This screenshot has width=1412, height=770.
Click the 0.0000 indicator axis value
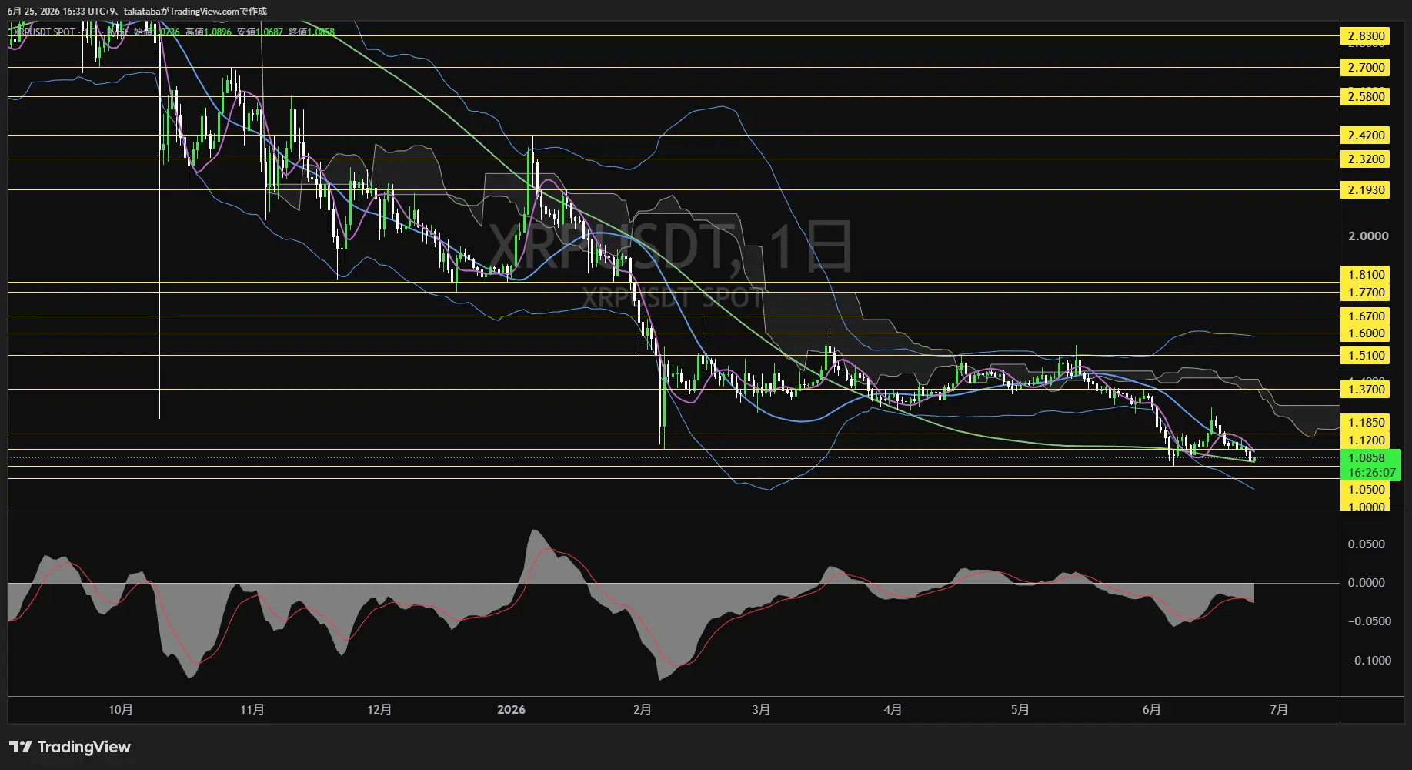(1366, 583)
